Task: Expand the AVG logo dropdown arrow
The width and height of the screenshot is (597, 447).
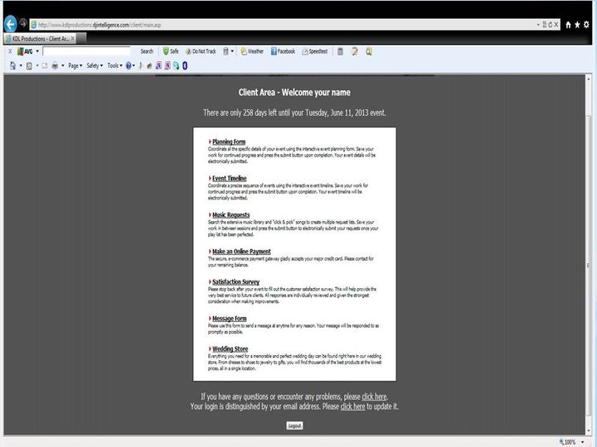Action: 37,51
